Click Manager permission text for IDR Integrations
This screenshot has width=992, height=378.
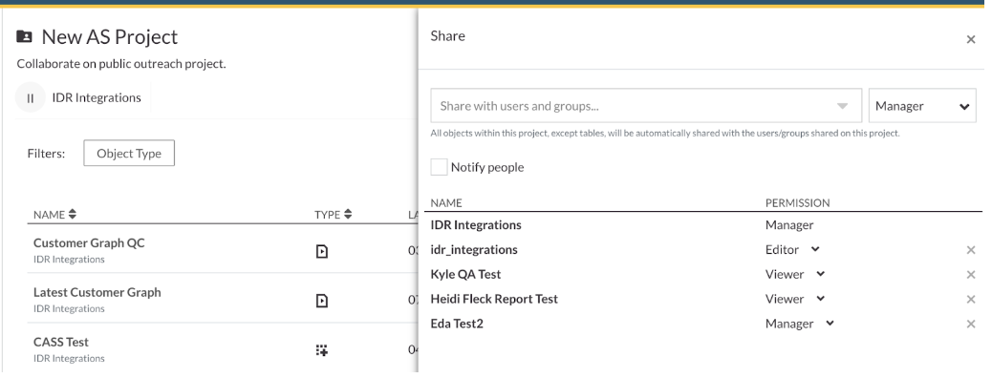point(789,225)
